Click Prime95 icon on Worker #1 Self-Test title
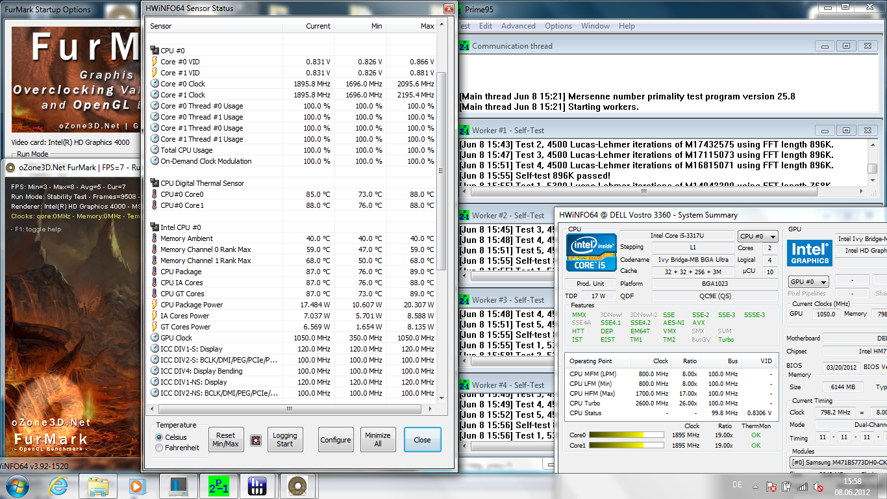This screenshot has width=887, height=499. tap(464, 131)
